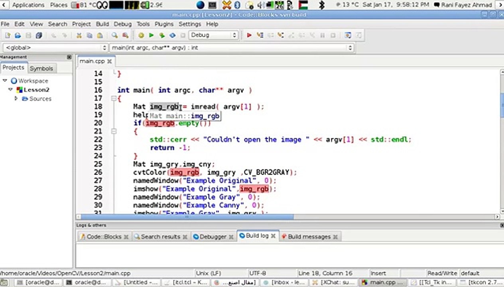Open the Project menu
504x287 pixels.
81,24
